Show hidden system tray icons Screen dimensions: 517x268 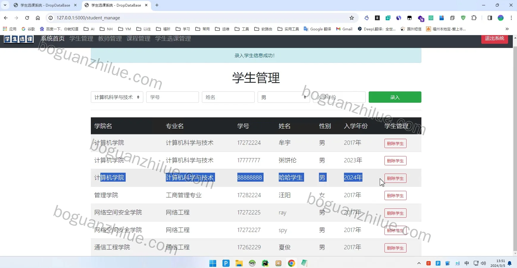[419, 263]
